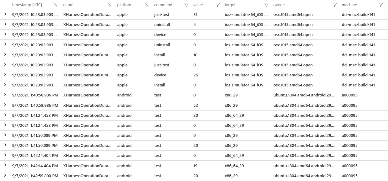Sort by the timestamp [UTC] column header
Image resolution: width=388 pixels, height=181 pixels.
pos(27,5)
